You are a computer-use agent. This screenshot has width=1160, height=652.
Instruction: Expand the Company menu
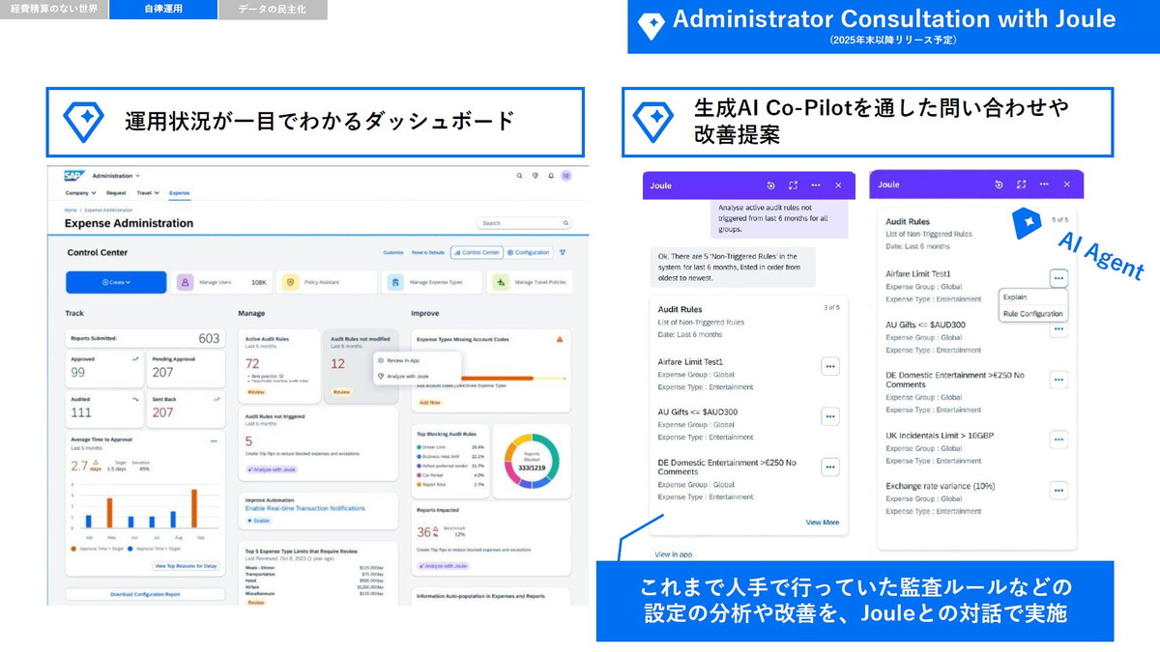(x=80, y=193)
